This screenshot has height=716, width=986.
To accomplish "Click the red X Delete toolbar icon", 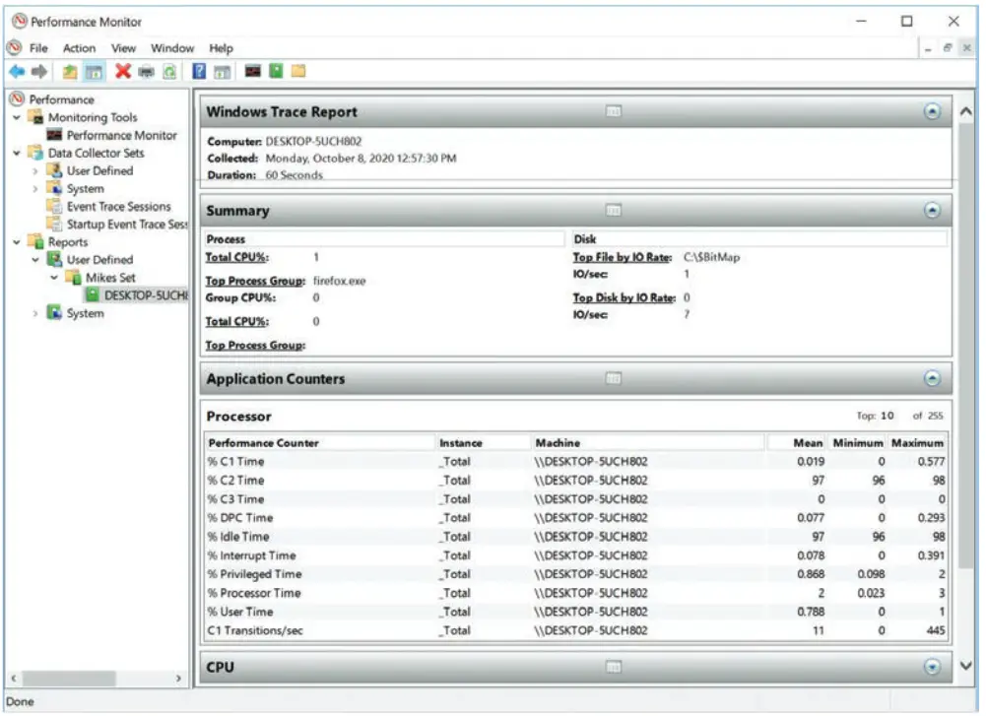I will coord(122,71).
